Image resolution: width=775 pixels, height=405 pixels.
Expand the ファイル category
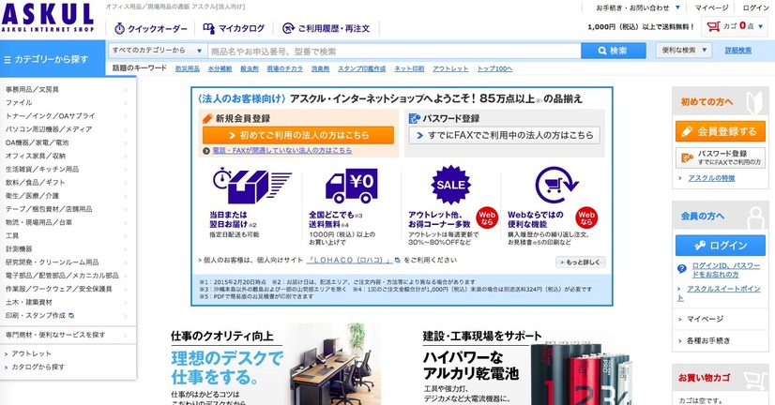[x=126, y=103]
